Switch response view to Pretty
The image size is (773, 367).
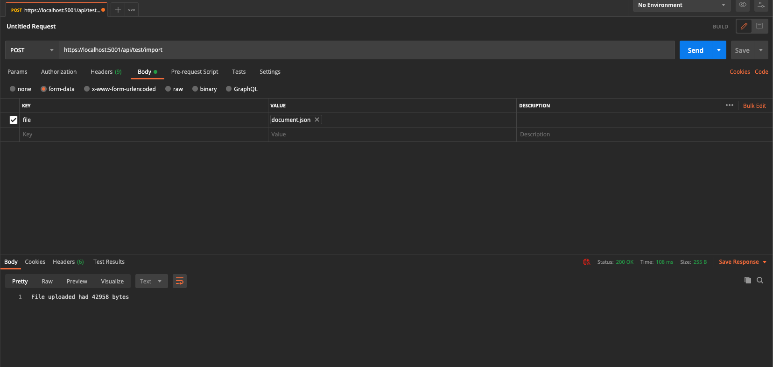click(x=20, y=281)
